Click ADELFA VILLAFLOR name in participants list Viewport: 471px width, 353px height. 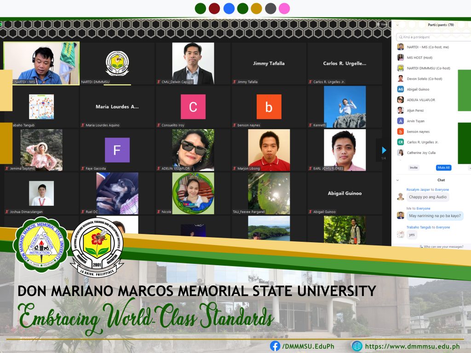click(421, 100)
